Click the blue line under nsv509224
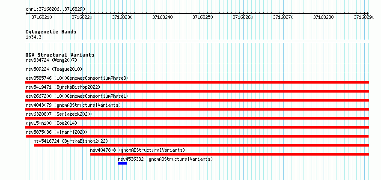Image resolution: width=381 pixels, height=180 pixels. pyautogui.click(x=197, y=73)
